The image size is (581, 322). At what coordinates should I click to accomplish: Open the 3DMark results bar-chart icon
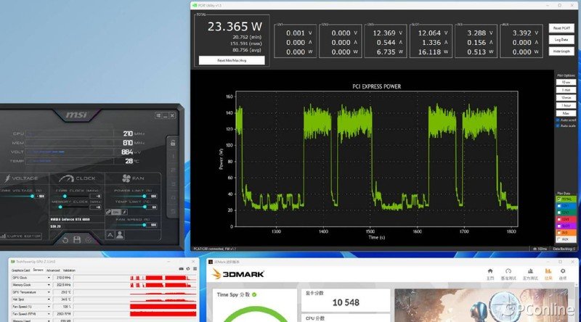click(548, 271)
